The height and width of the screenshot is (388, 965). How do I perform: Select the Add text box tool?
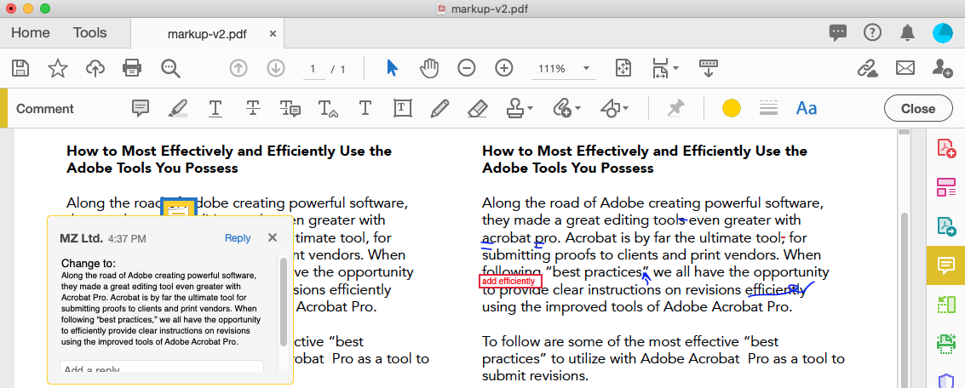point(402,109)
